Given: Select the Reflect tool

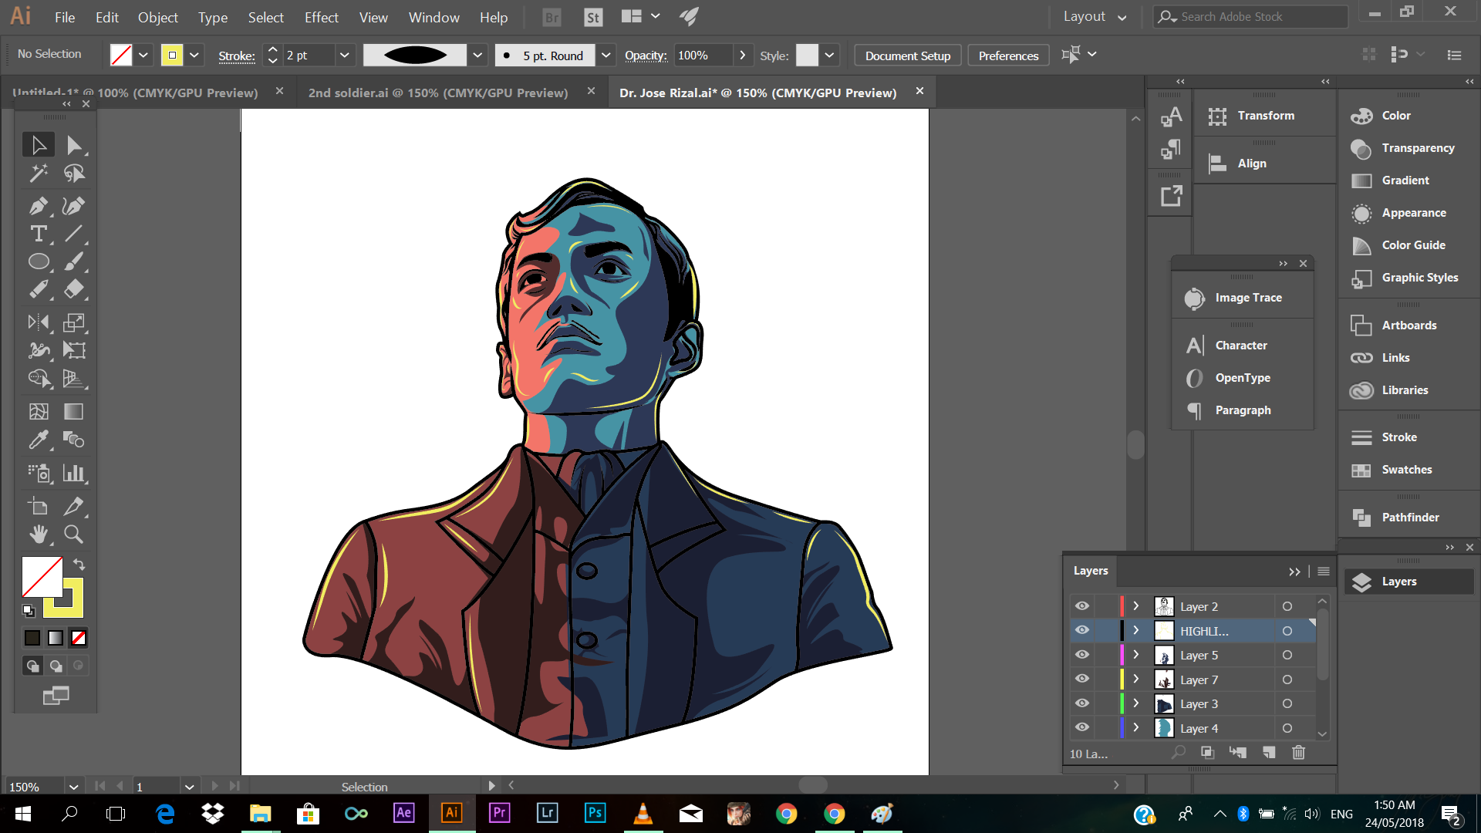Looking at the screenshot, I should (x=39, y=322).
